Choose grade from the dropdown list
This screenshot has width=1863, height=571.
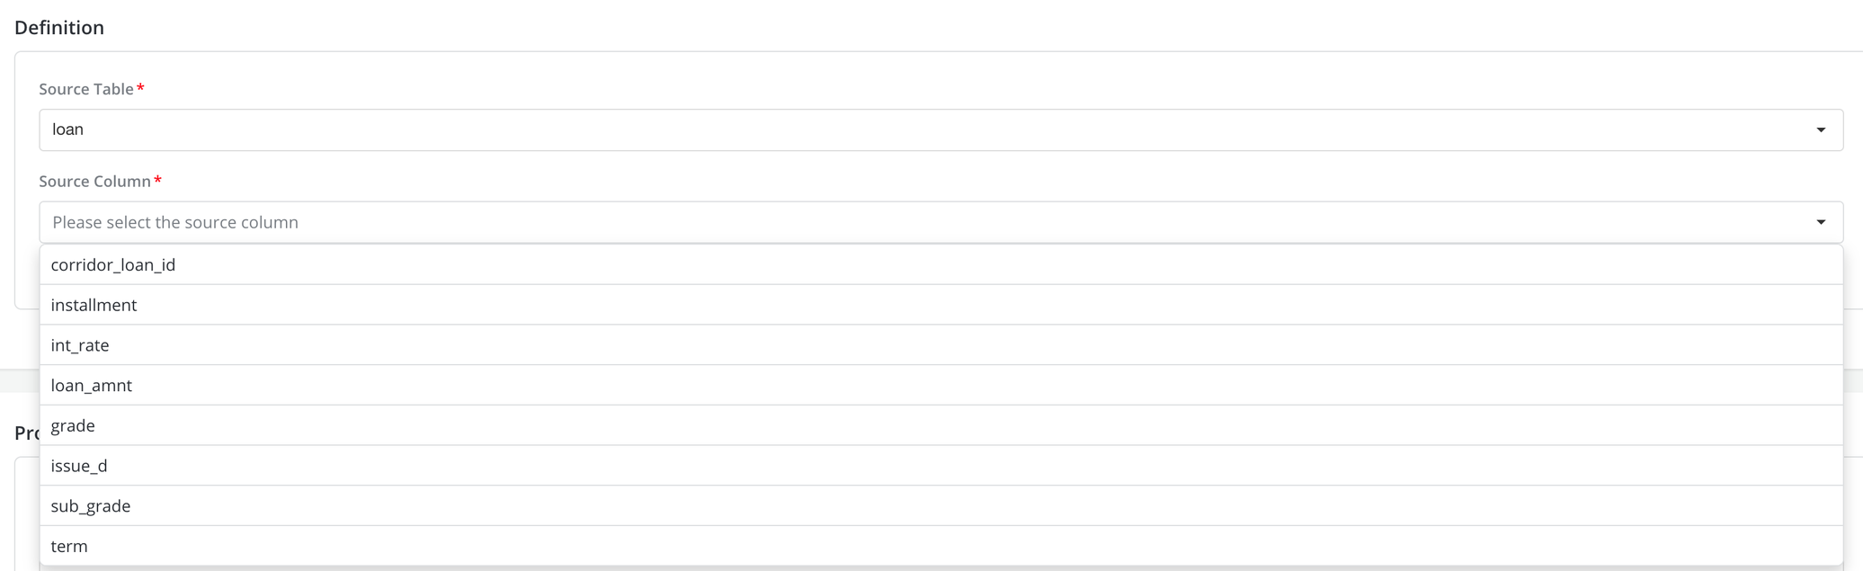click(x=73, y=425)
